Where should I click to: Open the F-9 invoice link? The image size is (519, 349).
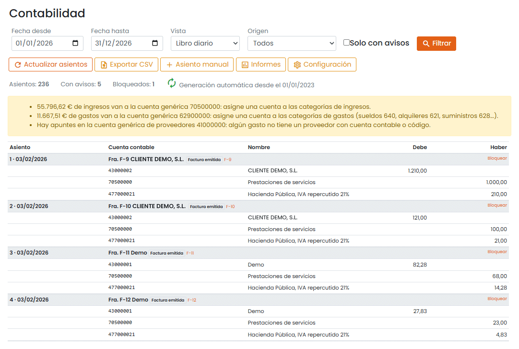point(228,160)
